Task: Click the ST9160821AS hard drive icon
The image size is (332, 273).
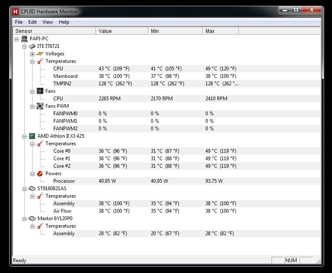Action: (32, 189)
